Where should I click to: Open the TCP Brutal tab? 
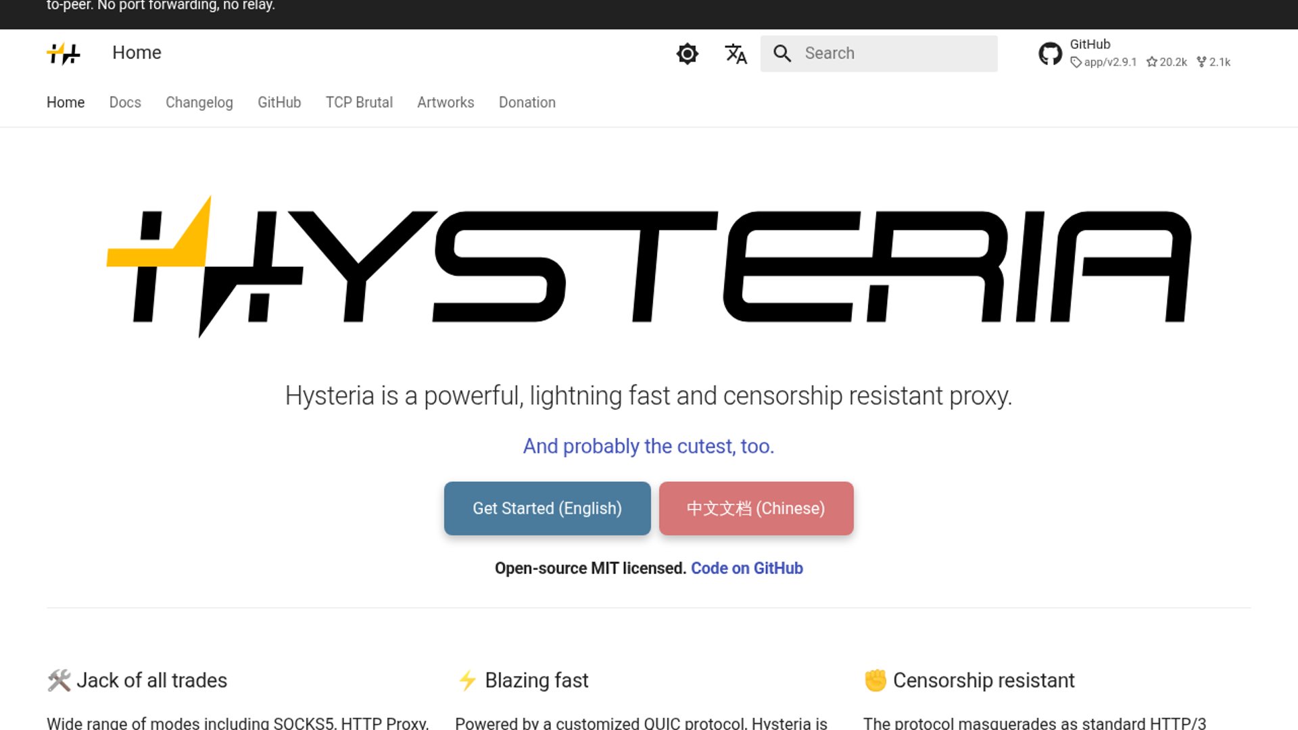point(359,102)
